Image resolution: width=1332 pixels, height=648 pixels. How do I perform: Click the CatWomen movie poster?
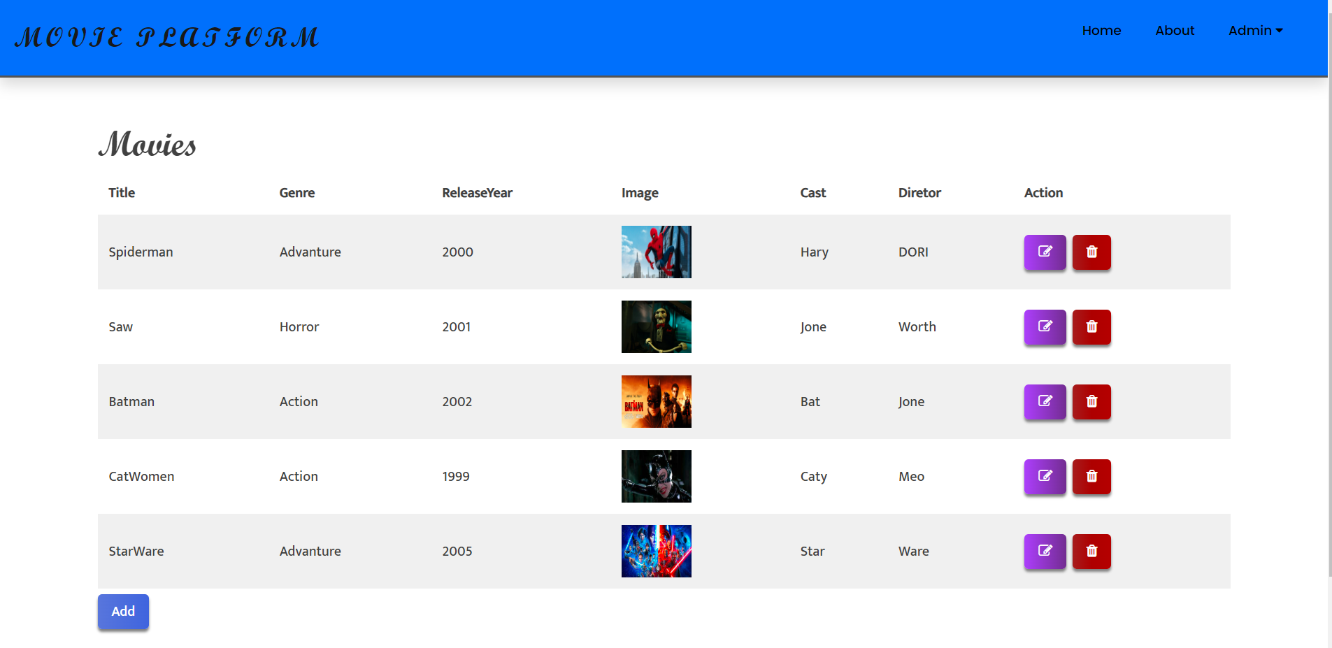[656, 476]
